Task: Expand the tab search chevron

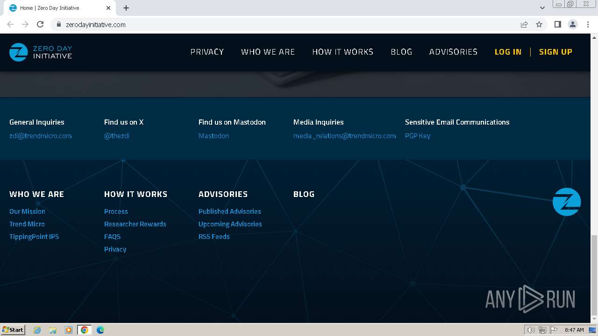Action: pos(542,8)
